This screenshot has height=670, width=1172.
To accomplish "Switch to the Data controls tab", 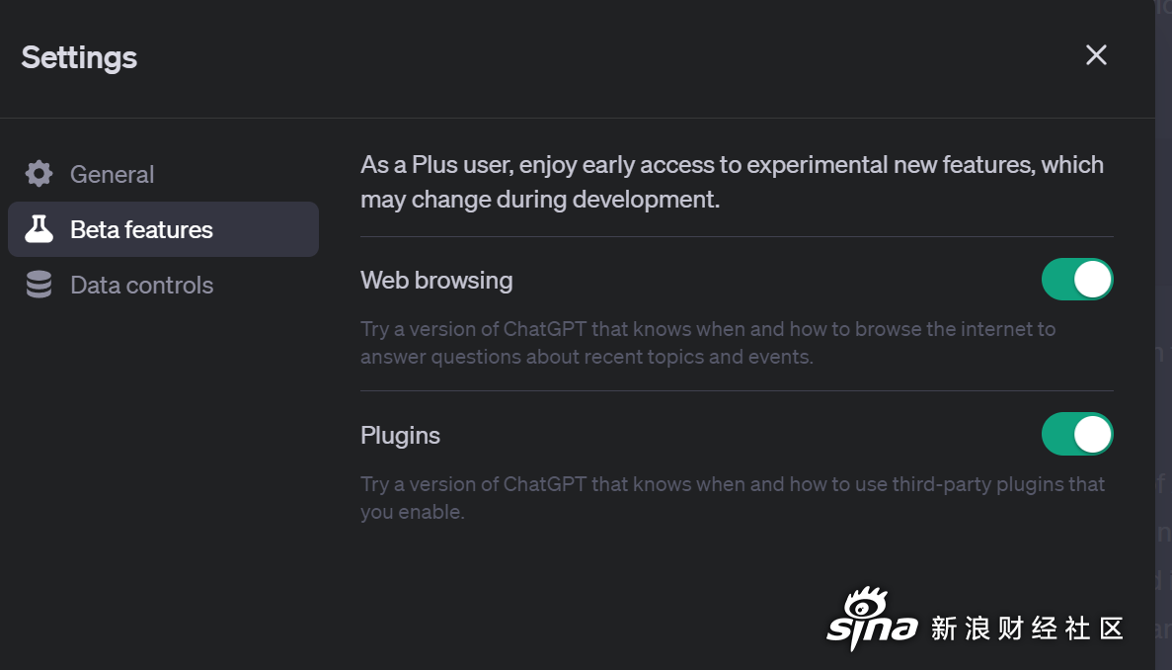I will point(163,285).
